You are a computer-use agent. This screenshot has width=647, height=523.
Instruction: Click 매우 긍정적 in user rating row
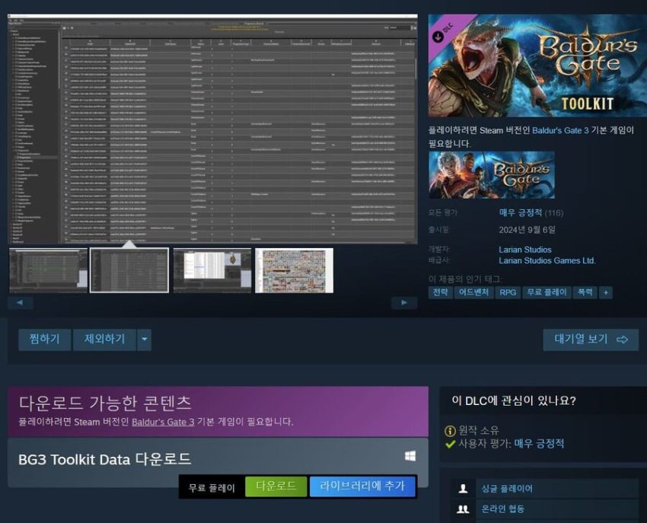click(539, 444)
